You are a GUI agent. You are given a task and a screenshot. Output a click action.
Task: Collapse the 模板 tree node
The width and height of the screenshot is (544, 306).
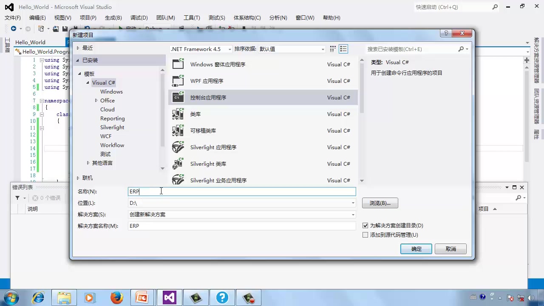pyautogui.click(x=79, y=74)
